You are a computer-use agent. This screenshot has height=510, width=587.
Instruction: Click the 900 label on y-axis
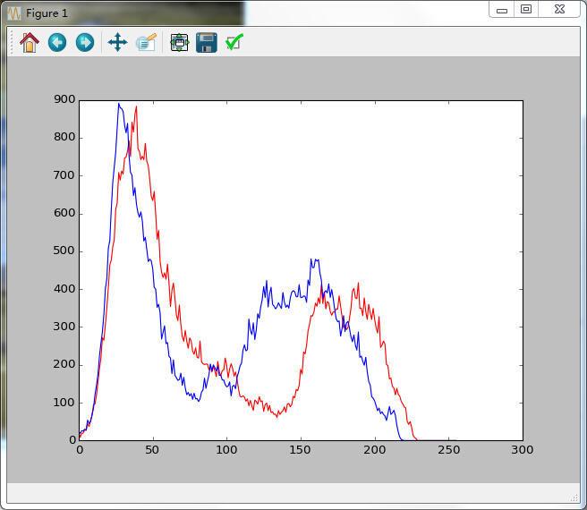64,99
